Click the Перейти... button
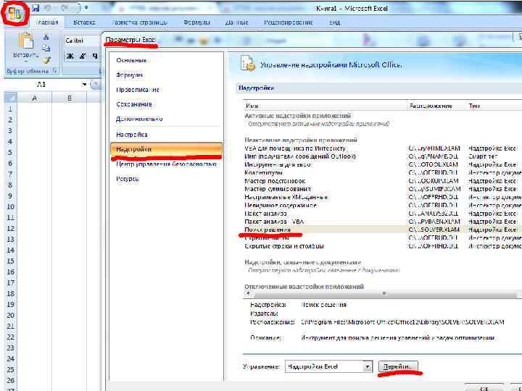The height and width of the screenshot is (391, 522). [398, 366]
